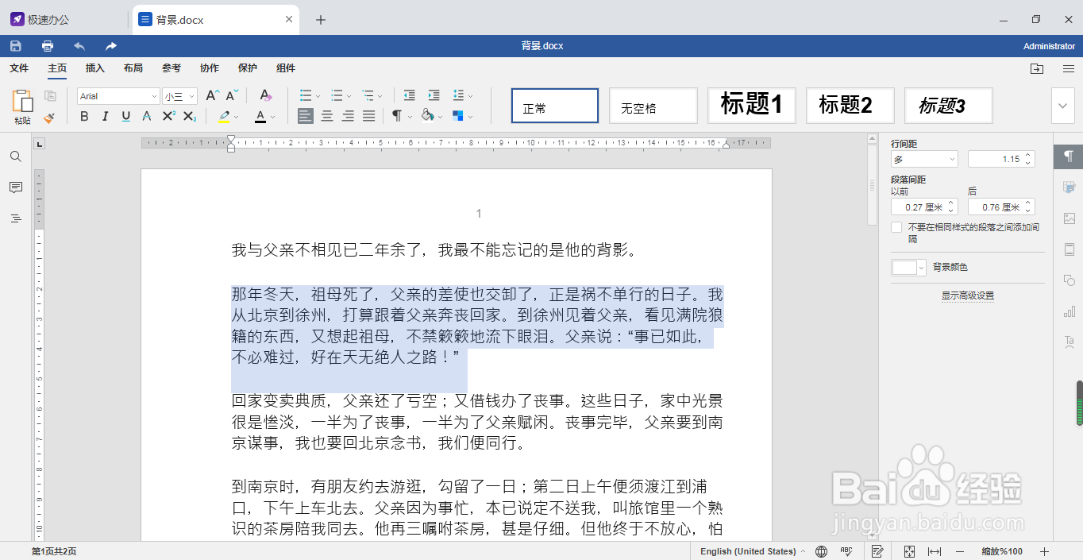Decrease paragraph indent
Viewport: 1083px width, 560px height.
pyautogui.click(x=410, y=95)
